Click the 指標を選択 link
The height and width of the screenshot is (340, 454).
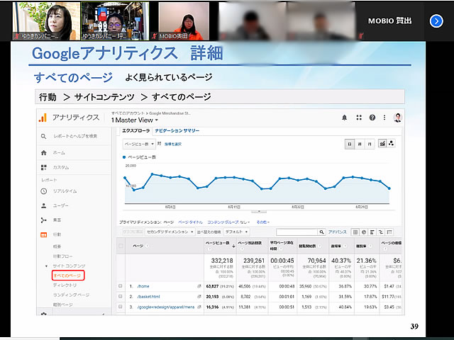[173, 144]
